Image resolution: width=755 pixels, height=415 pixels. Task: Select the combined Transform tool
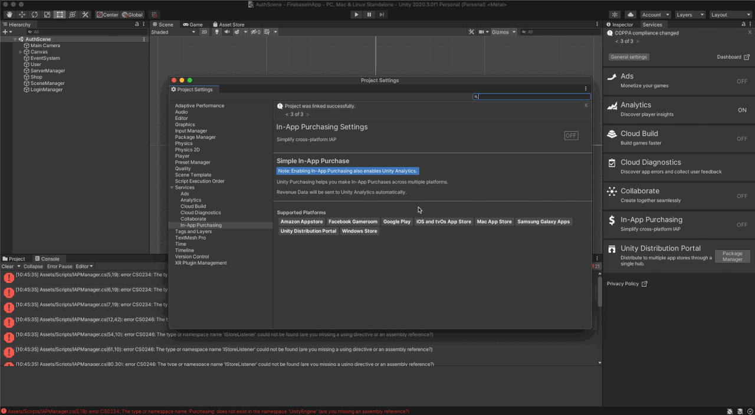point(73,15)
